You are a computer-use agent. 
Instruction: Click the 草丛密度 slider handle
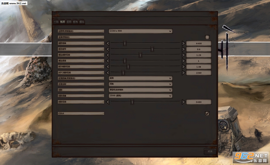point(125,61)
